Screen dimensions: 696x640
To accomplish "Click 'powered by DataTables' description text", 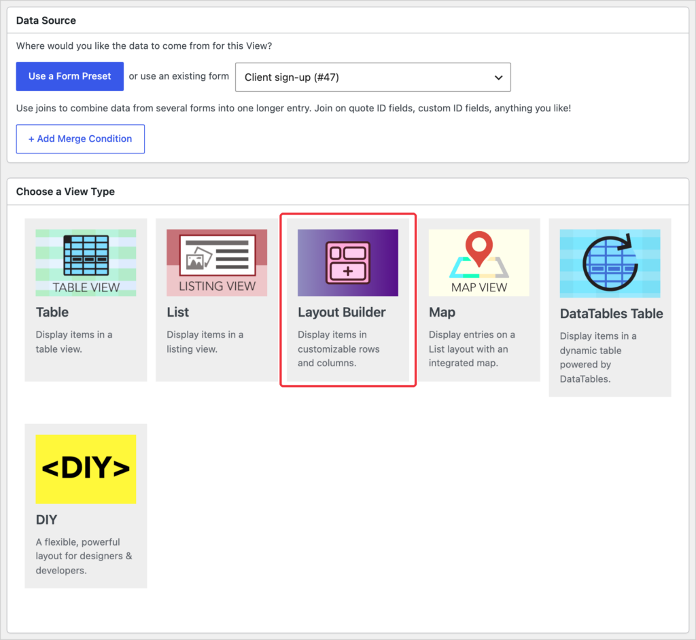I will (585, 372).
